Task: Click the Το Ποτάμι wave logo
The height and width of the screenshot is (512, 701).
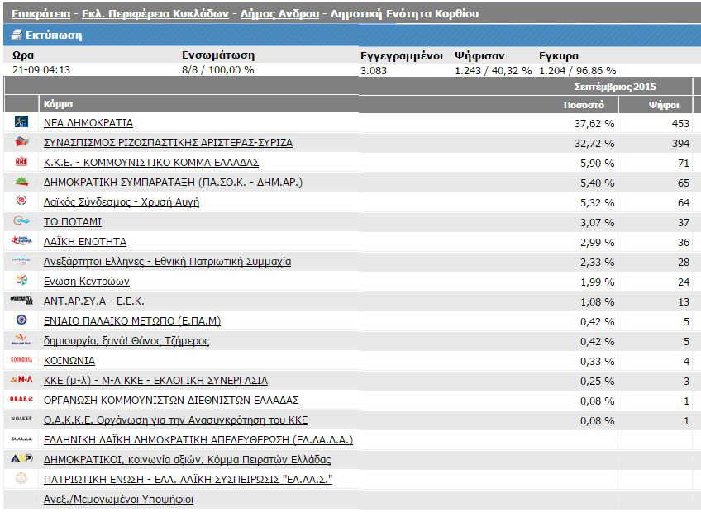Action: coord(21,220)
